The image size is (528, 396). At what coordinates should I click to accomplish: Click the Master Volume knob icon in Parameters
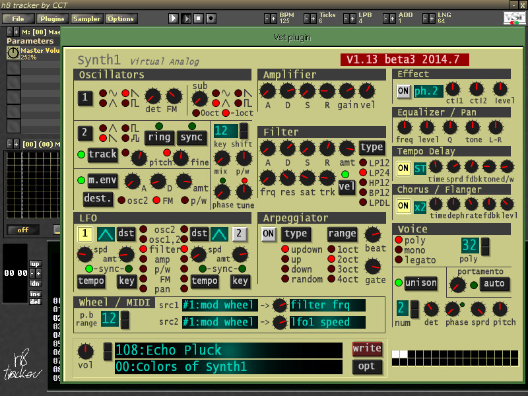[13, 53]
